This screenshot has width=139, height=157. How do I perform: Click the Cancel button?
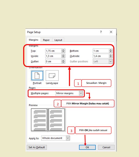[x=106, y=147]
